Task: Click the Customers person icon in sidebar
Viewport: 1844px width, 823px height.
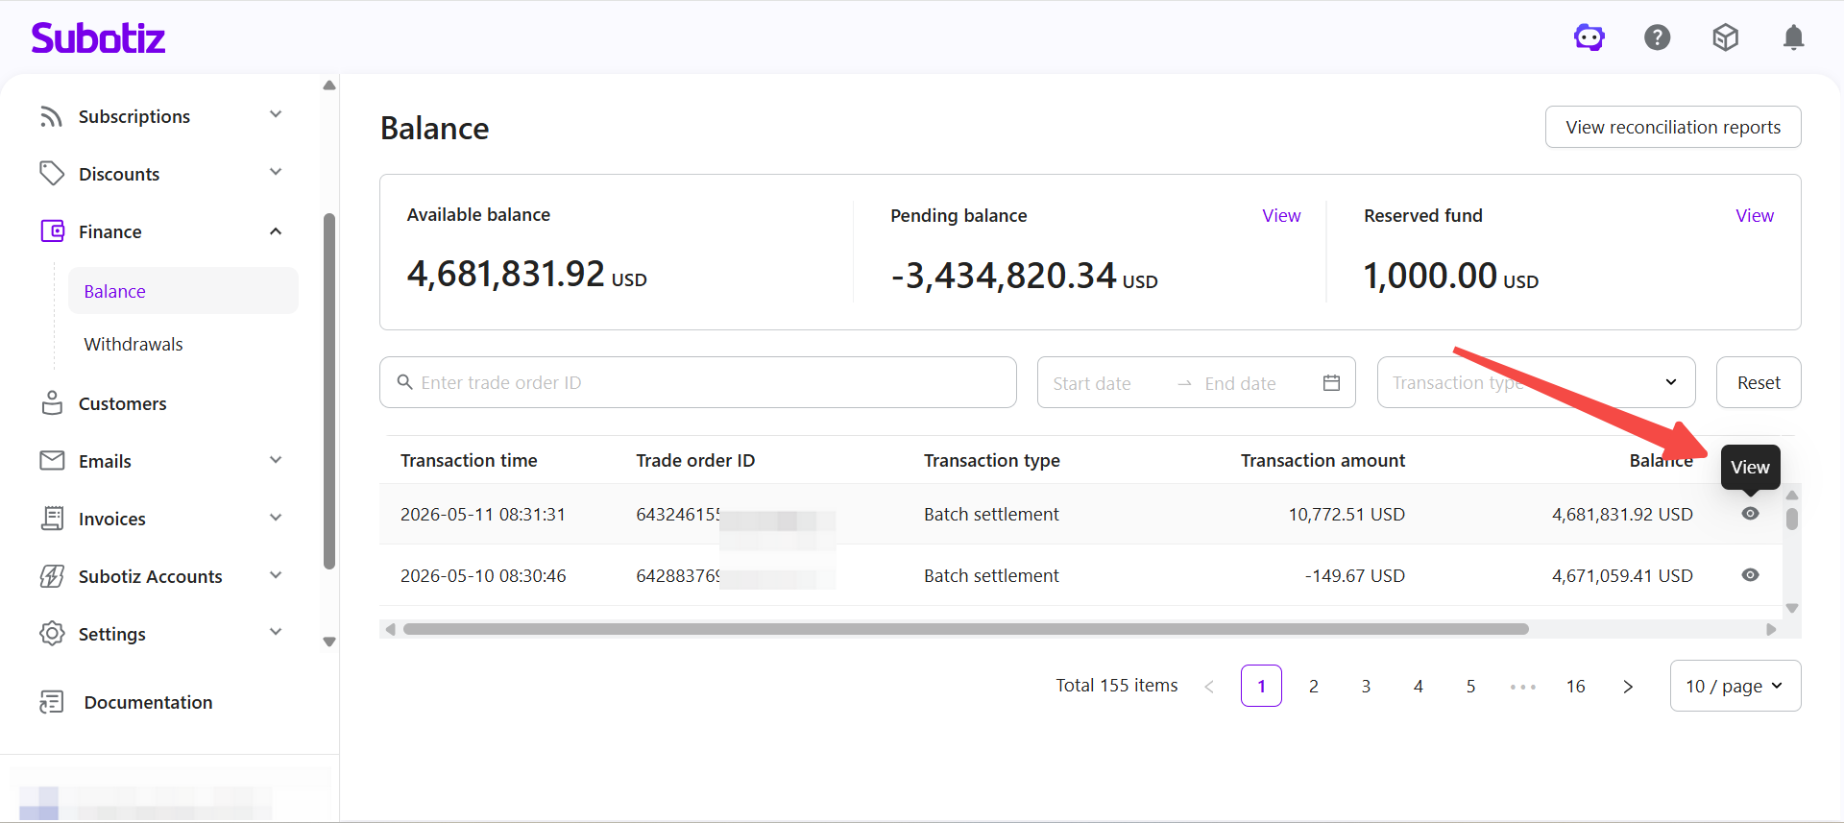Action: click(52, 403)
